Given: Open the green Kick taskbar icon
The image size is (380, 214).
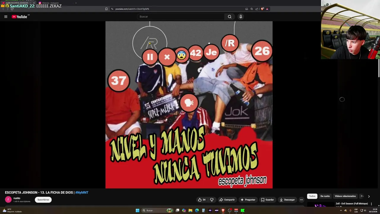Looking at the screenshot, I should pos(243,210).
